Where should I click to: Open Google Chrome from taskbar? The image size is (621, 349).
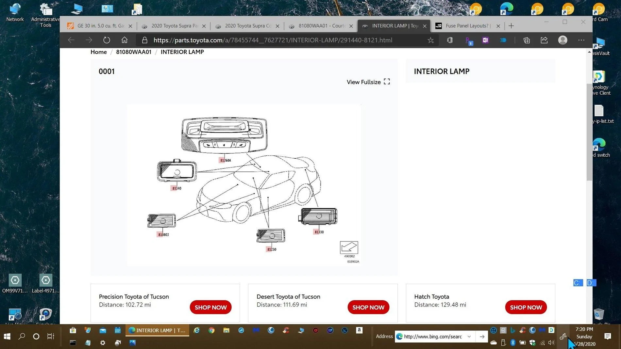click(211, 330)
